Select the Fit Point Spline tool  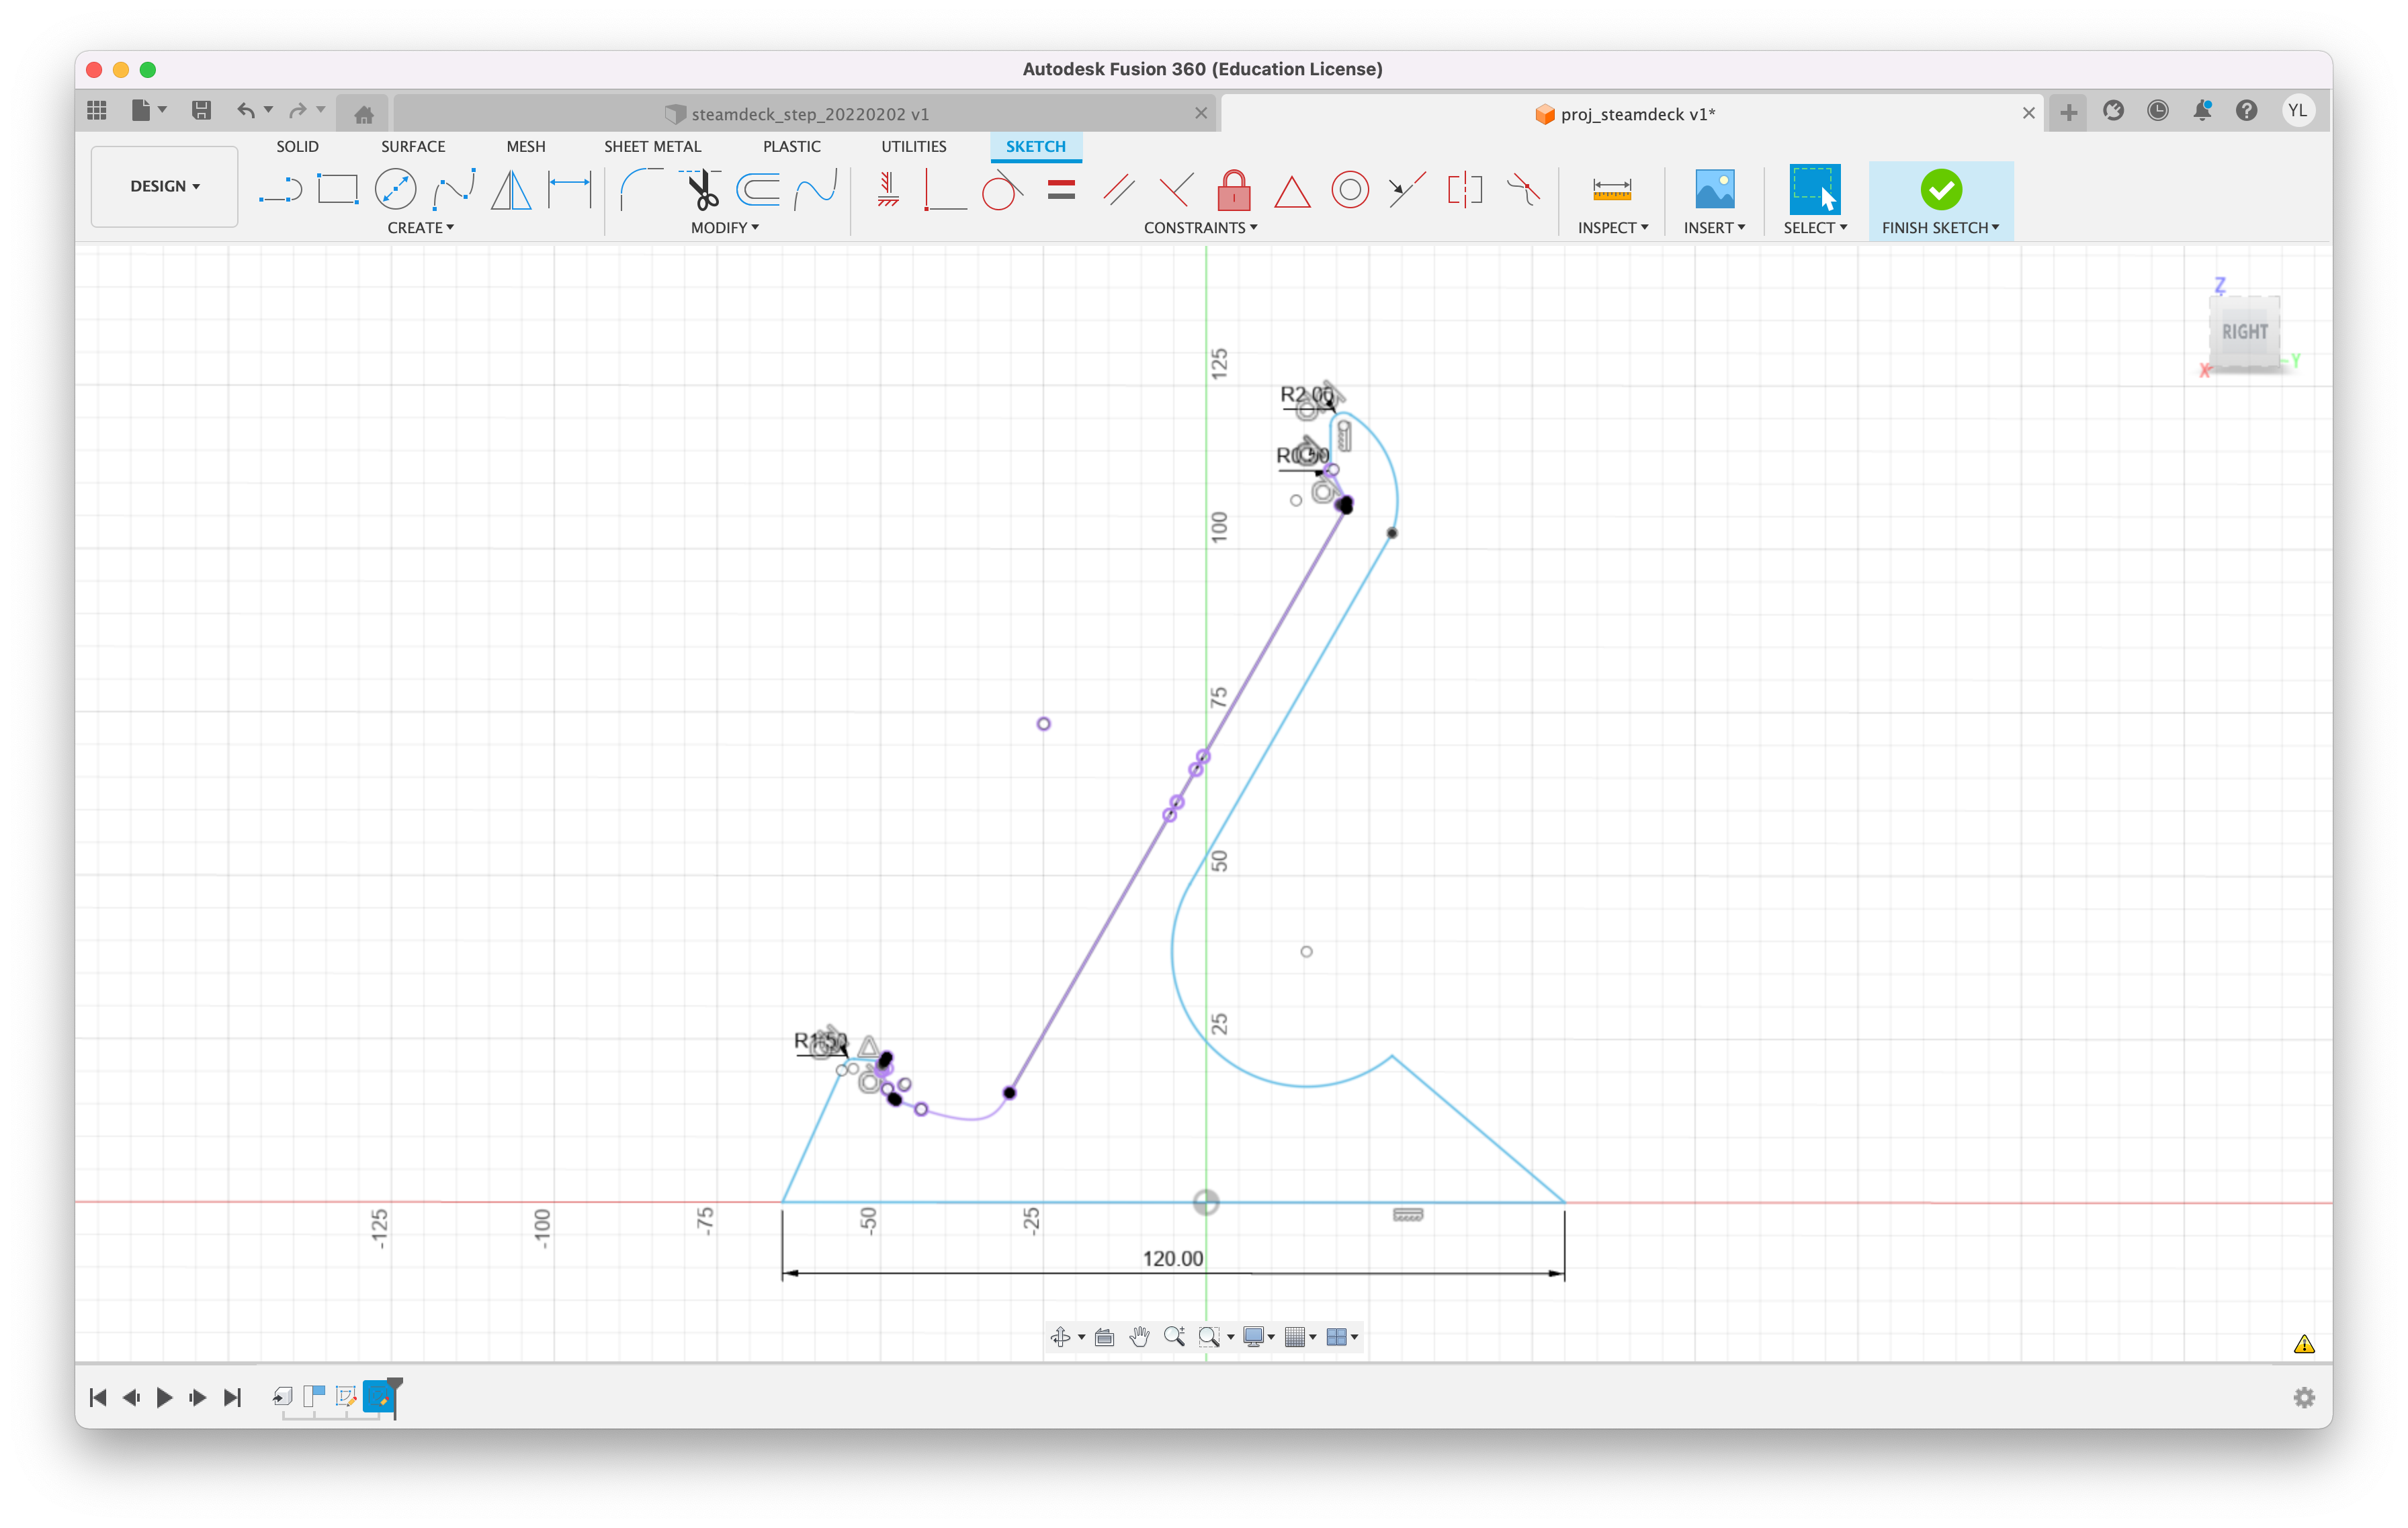(453, 189)
